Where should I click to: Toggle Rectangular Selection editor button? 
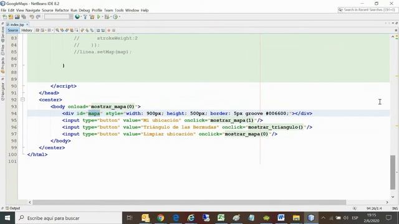coord(76,30)
